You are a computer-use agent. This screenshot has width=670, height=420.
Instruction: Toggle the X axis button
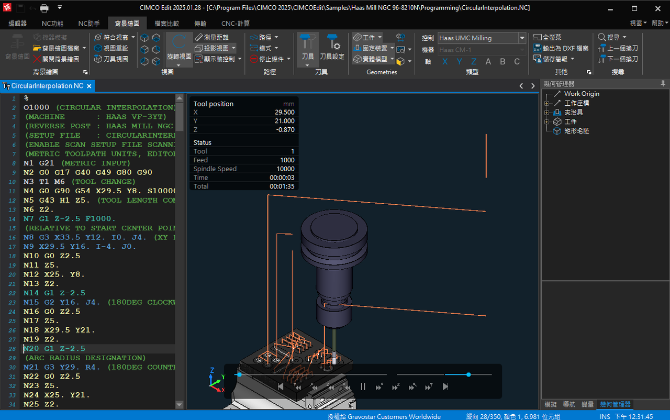coord(445,62)
